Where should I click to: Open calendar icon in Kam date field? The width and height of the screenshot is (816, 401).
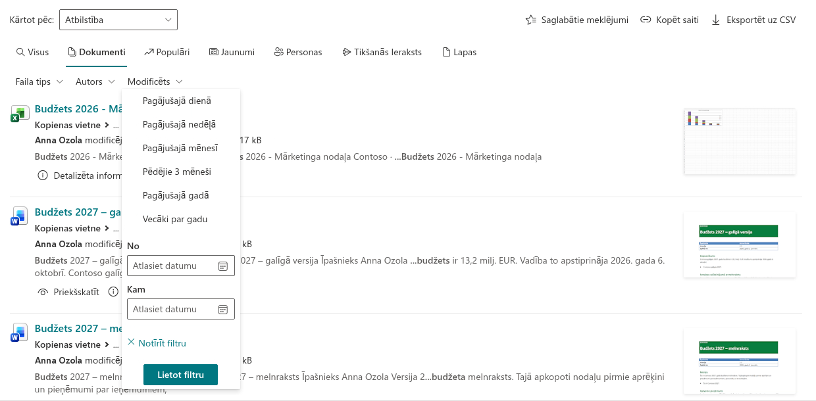pos(223,310)
